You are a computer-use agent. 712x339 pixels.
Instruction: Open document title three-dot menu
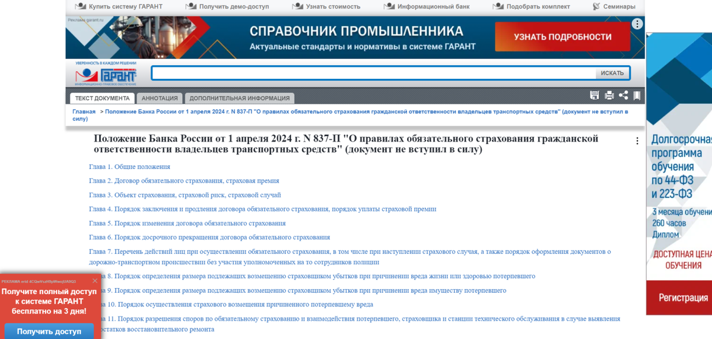click(637, 141)
